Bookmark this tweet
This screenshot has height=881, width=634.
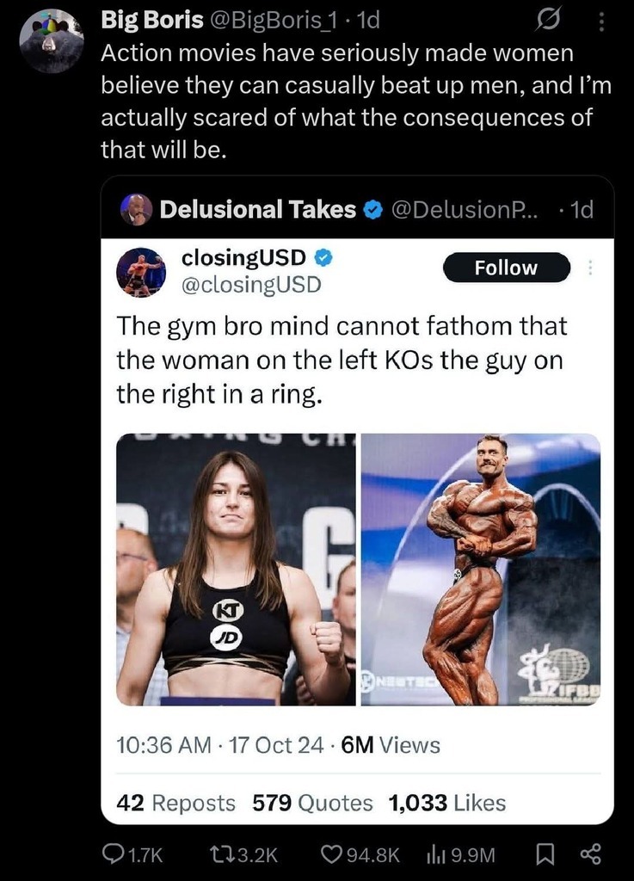click(x=545, y=853)
